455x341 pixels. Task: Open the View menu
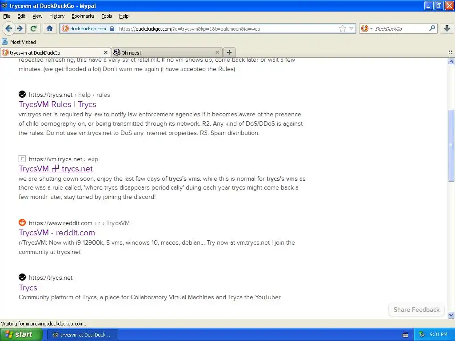37,16
